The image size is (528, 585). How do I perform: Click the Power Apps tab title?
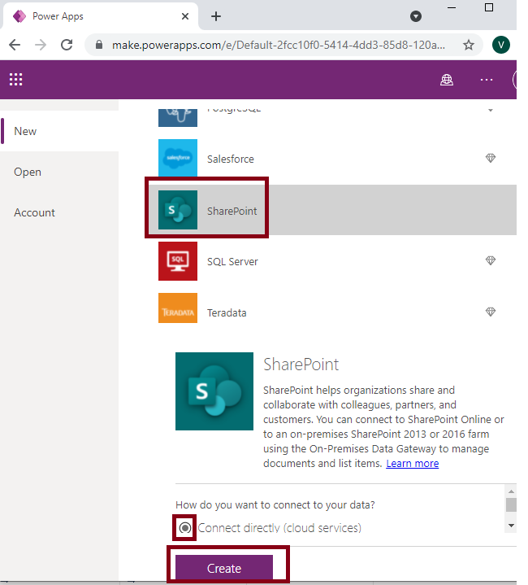pyautogui.click(x=58, y=16)
